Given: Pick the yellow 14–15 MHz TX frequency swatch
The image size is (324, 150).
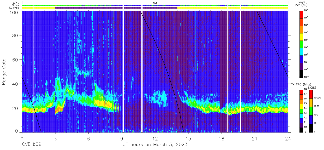Looking at the screenshot, I should point(302,106).
